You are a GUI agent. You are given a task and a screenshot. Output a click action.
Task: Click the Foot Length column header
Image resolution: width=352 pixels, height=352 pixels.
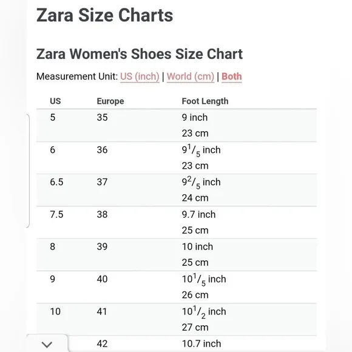pos(205,101)
